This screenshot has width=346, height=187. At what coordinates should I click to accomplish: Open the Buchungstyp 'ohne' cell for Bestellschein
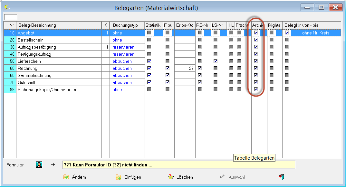pos(117,40)
